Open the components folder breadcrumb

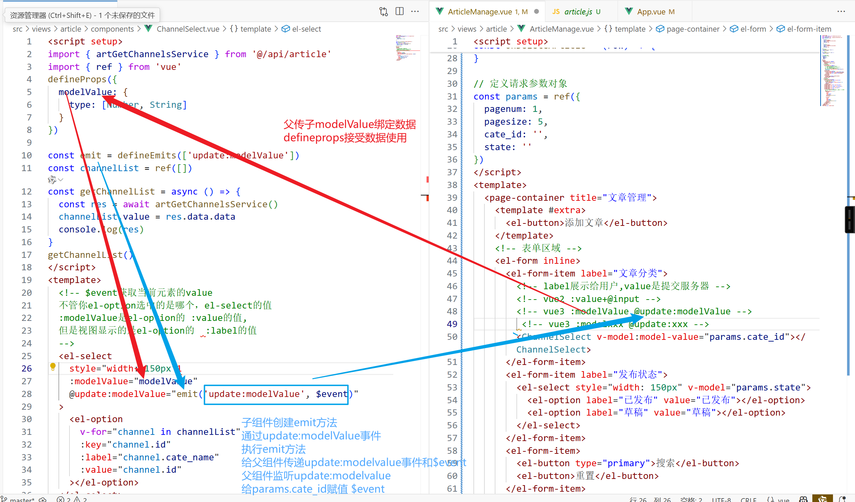[x=112, y=29]
